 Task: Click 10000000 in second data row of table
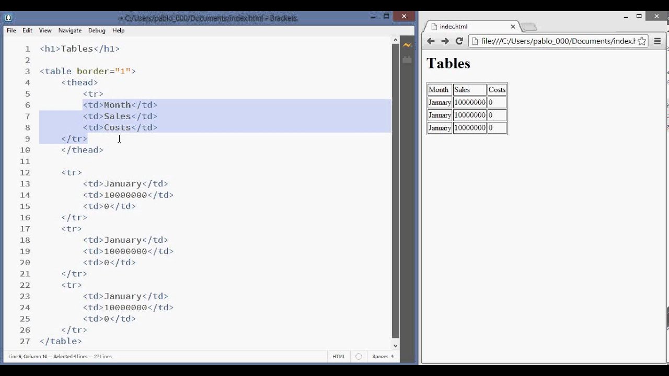click(470, 115)
